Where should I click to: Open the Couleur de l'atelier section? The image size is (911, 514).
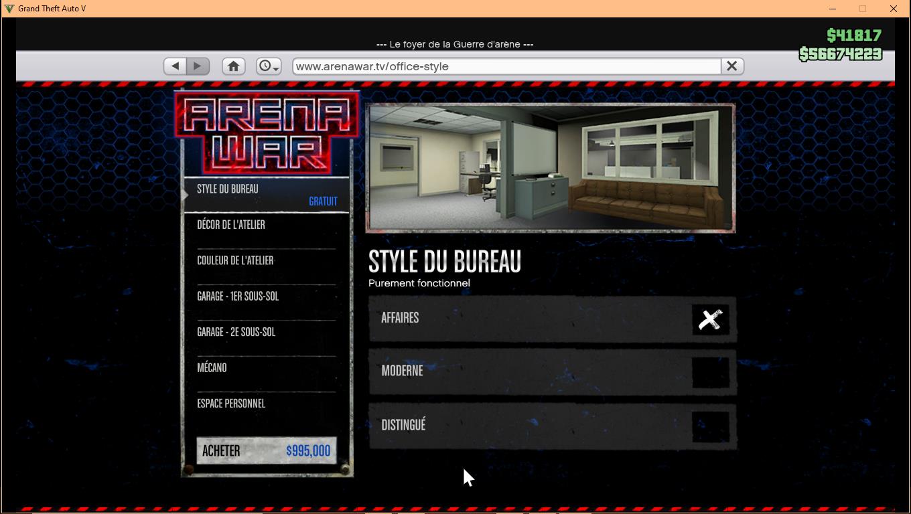click(x=267, y=260)
